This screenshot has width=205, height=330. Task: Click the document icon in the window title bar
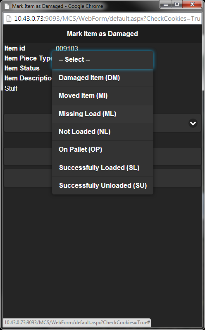point(7,6)
